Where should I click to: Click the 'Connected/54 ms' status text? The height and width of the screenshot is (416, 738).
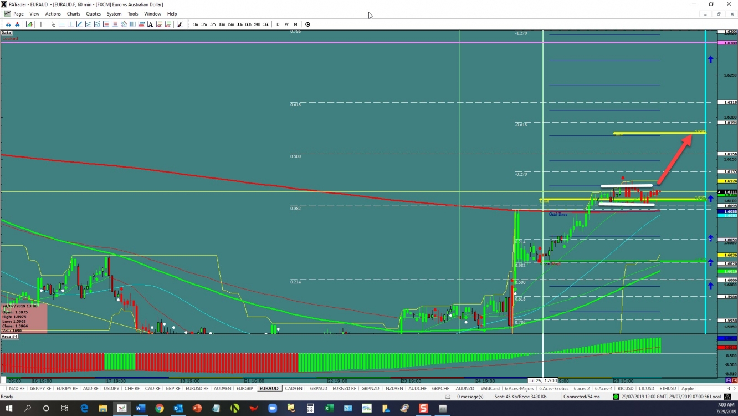point(582,397)
